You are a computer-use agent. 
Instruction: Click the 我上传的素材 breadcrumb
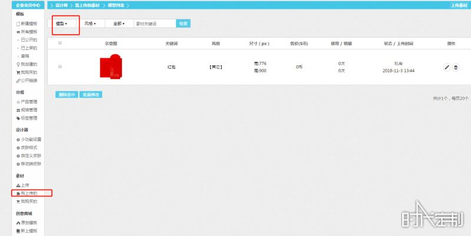coord(87,5)
